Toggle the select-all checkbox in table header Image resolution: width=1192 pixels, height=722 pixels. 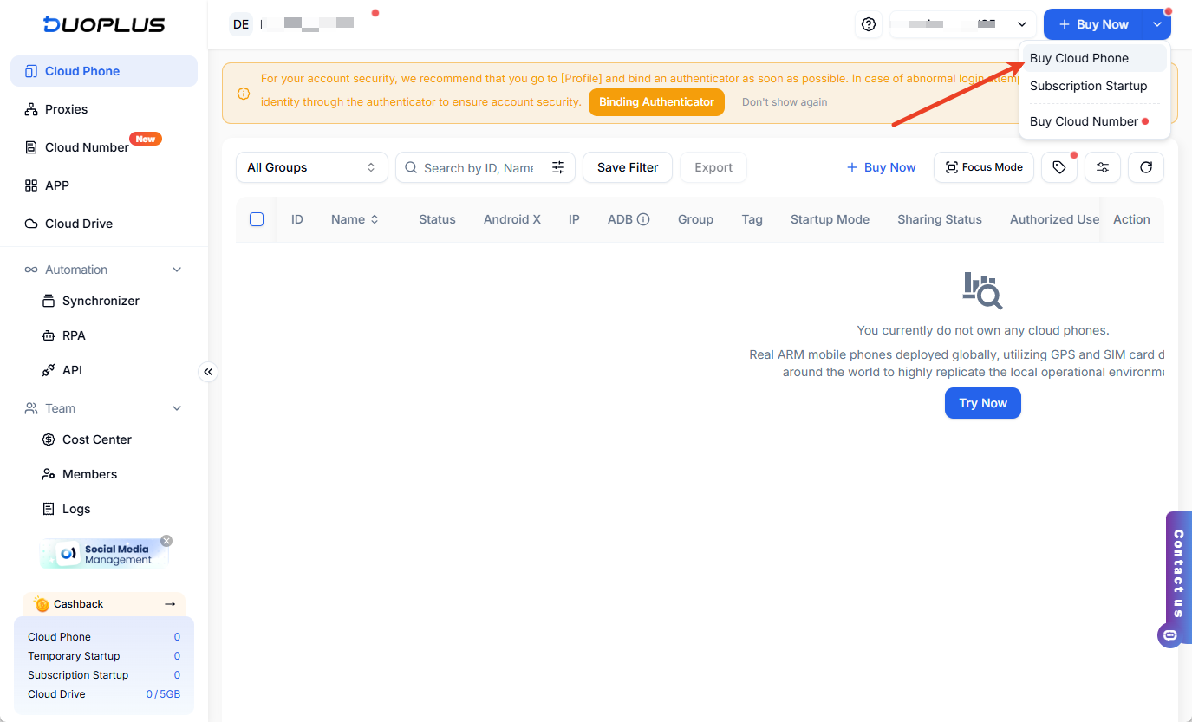pyautogui.click(x=257, y=219)
